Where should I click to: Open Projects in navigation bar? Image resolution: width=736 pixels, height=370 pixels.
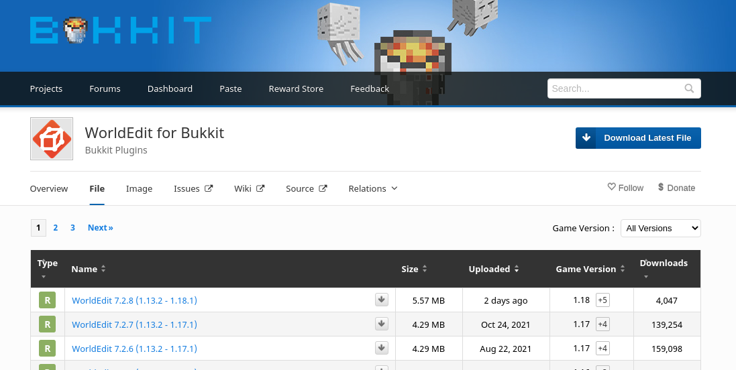[x=46, y=88]
